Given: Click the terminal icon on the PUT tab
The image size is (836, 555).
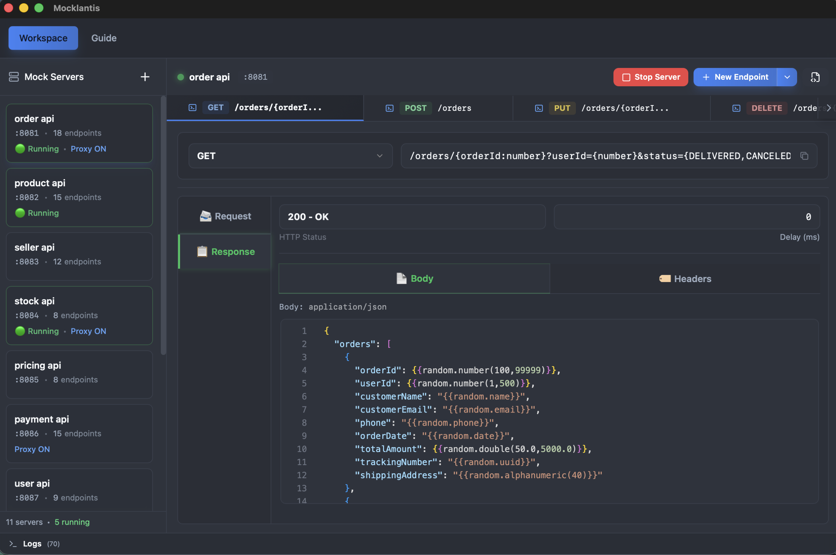Looking at the screenshot, I should pos(539,108).
